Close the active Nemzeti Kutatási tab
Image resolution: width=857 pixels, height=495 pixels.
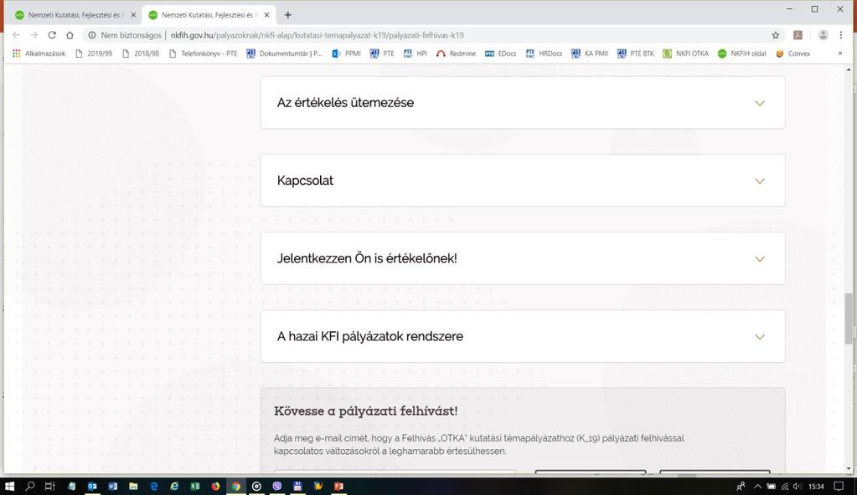click(266, 15)
